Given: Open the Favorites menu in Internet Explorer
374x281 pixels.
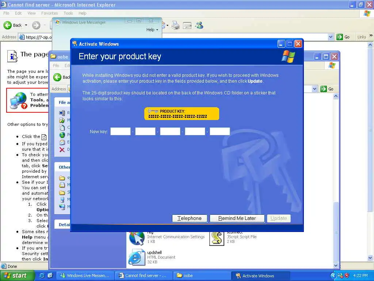Looking at the screenshot, I should click(x=49, y=13).
